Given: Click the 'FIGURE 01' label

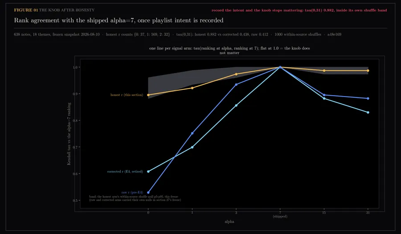Looking at the screenshot, I should [26, 10].
